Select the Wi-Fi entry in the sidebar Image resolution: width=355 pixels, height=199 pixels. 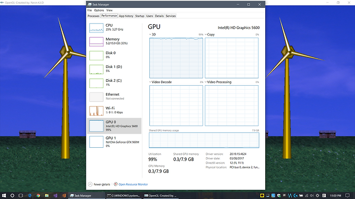tap(114, 110)
